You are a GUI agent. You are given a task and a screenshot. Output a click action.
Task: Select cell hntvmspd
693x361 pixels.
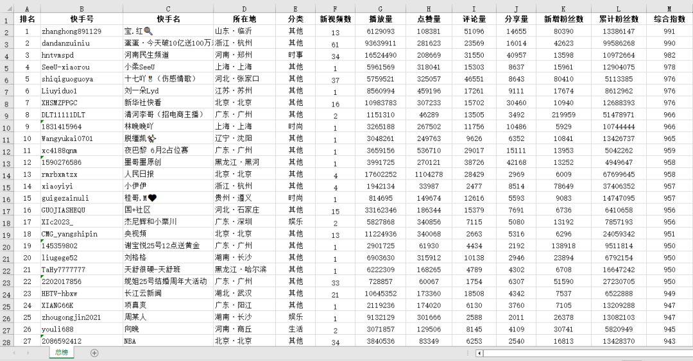[81, 55]
